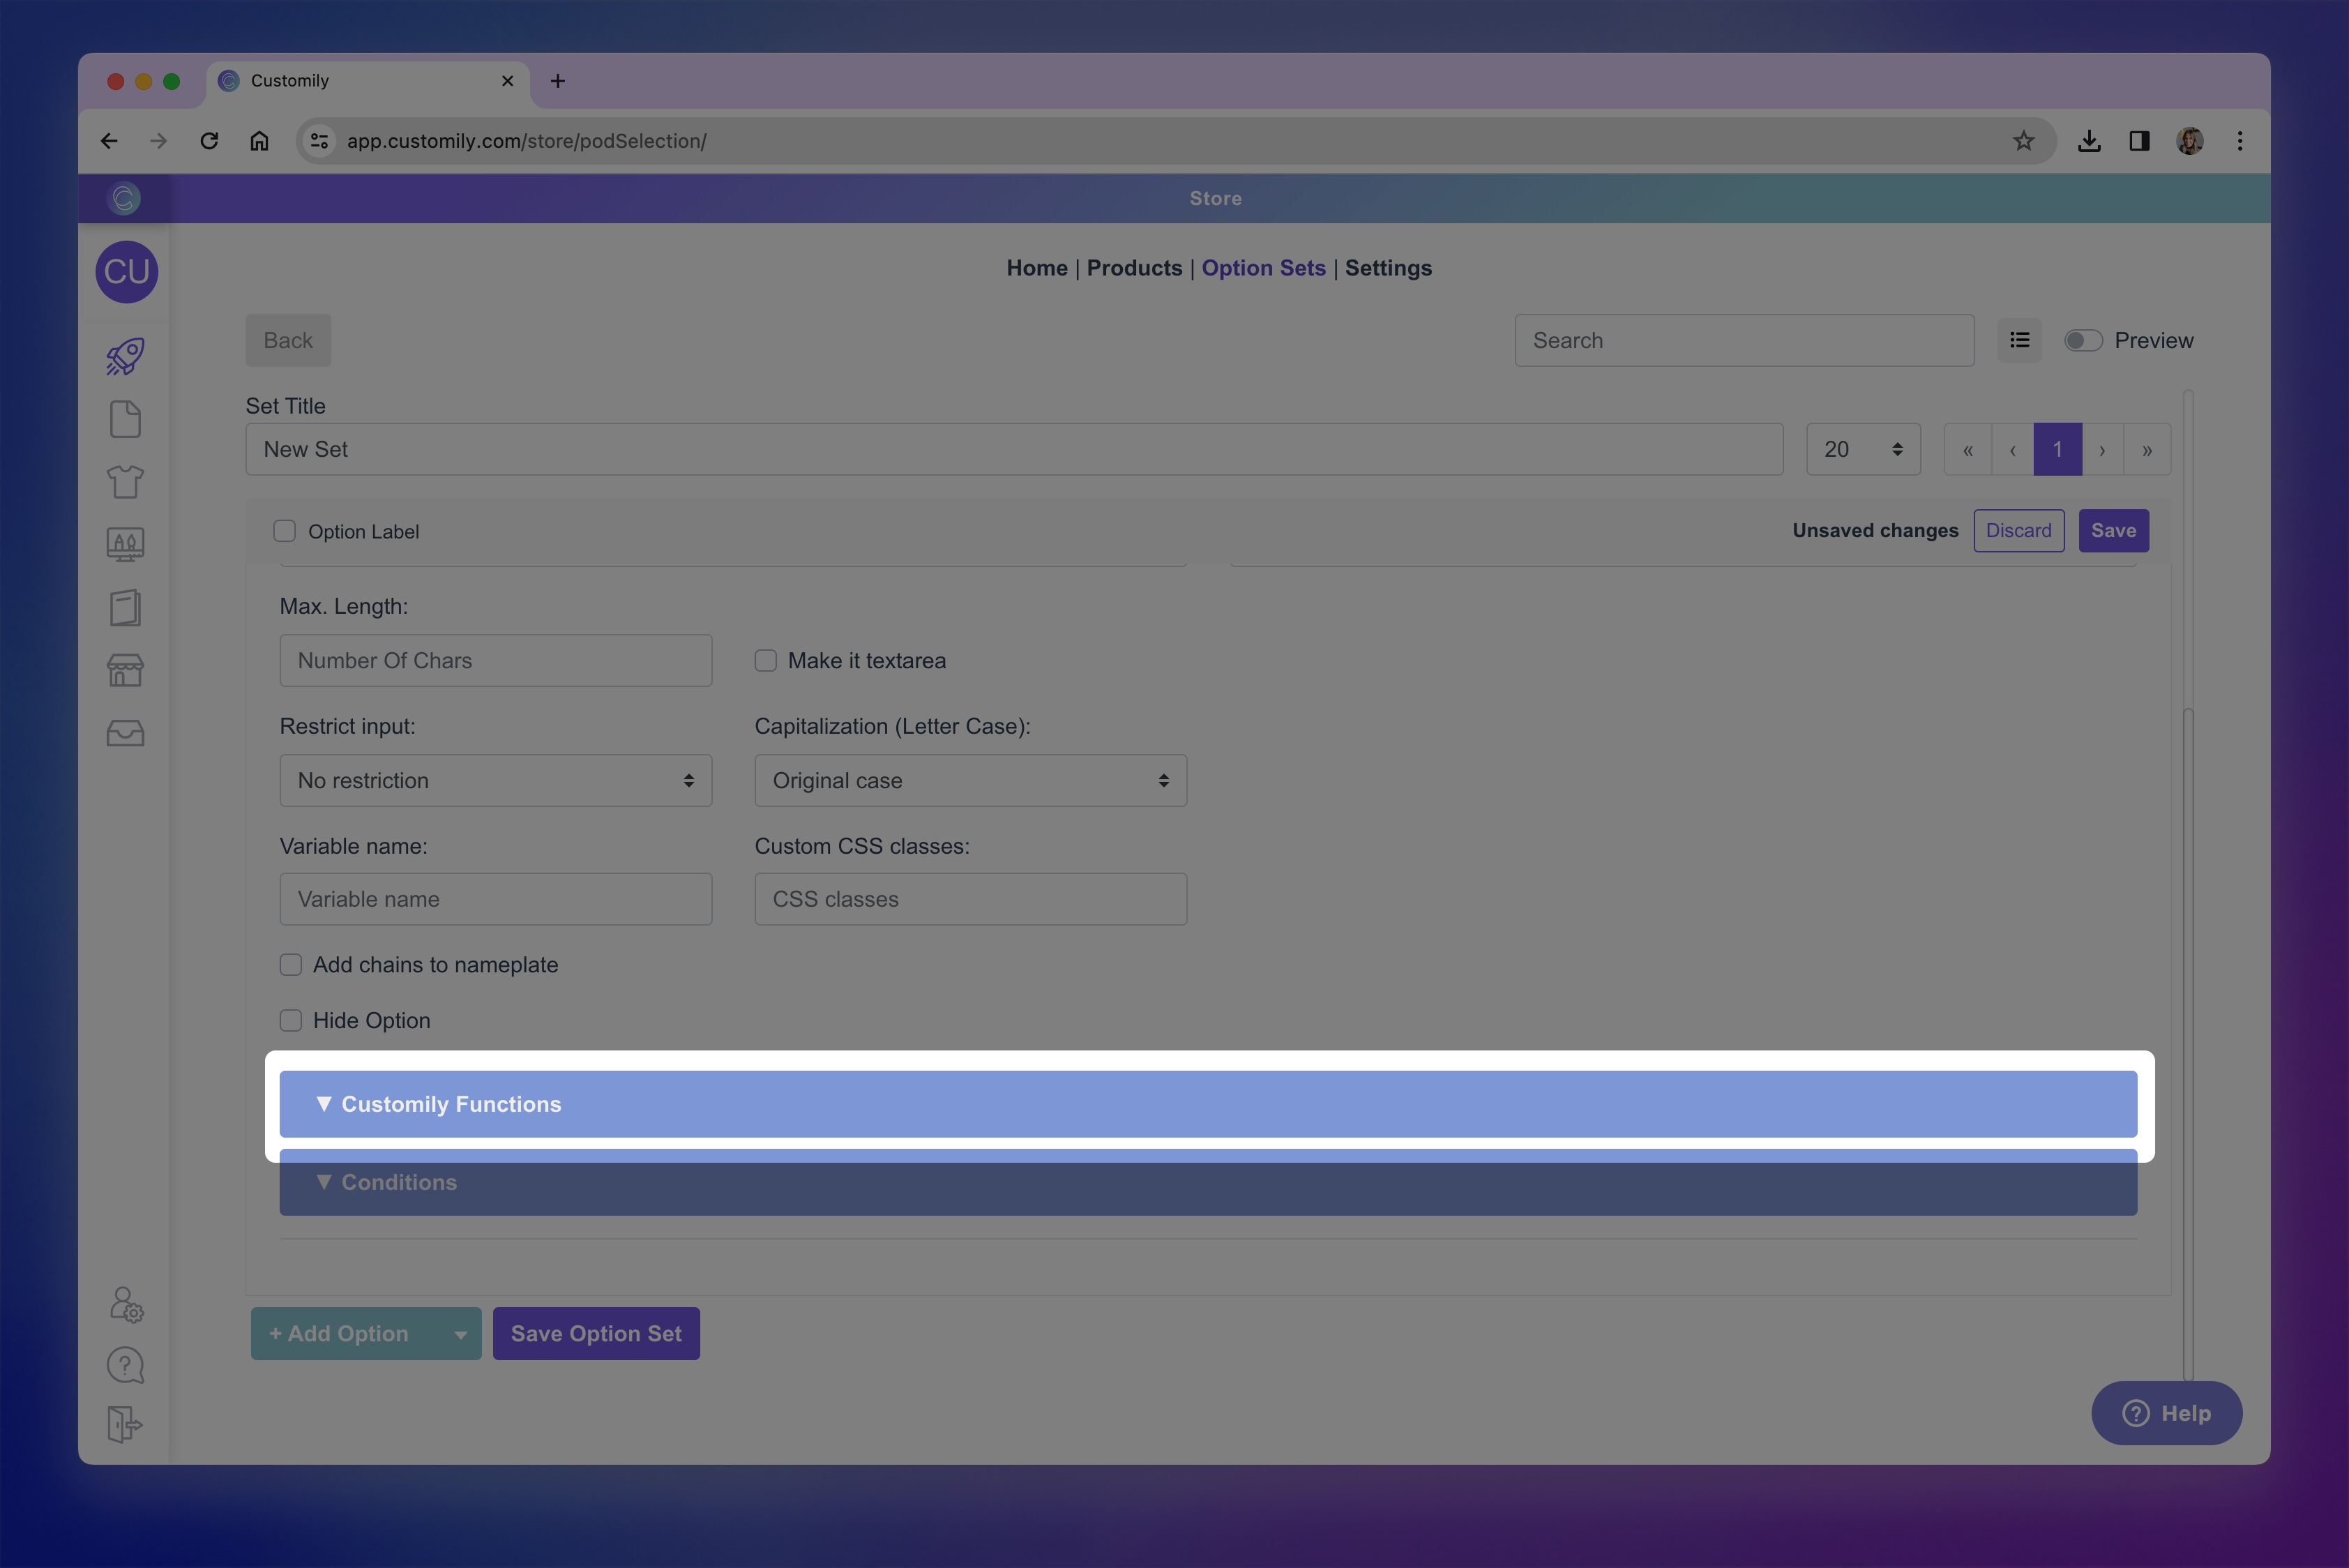Open the Restrict input dropdown
This screenshot has height=1568, width=2349.
point(495,781)
